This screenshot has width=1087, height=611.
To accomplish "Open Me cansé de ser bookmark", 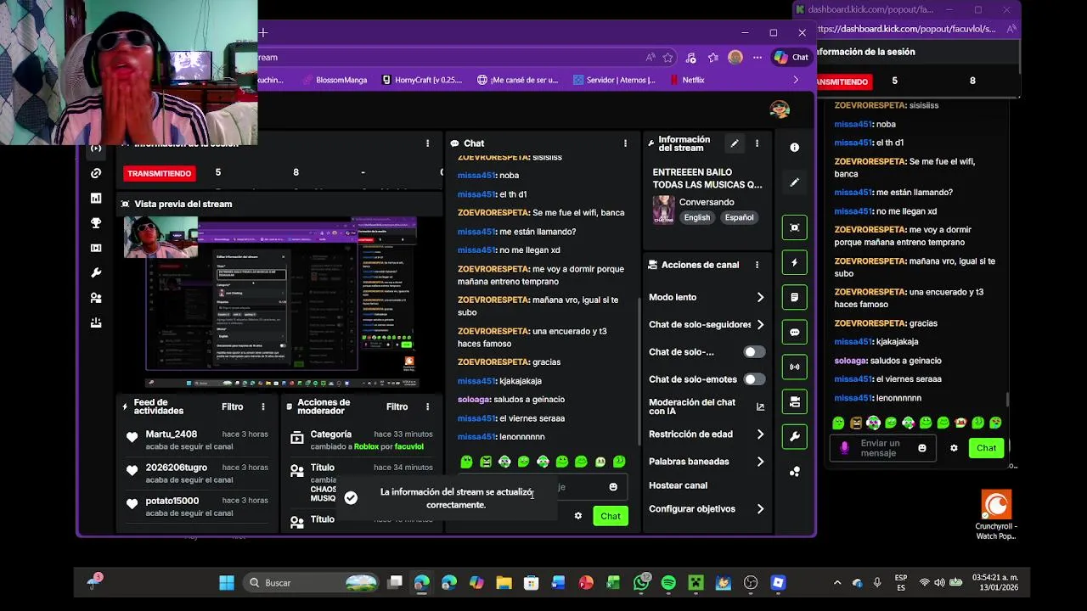I will point(517,80).
